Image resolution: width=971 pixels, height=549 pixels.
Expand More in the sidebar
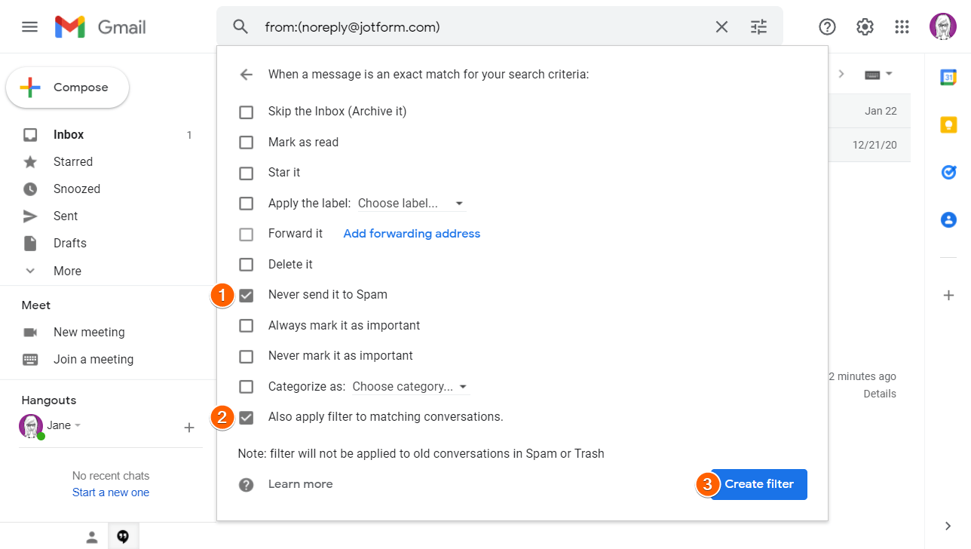tap(67, 271)
